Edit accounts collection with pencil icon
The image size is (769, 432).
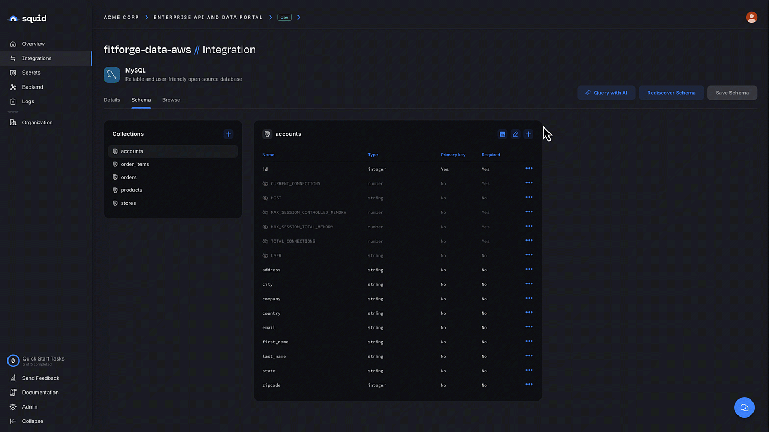point(515,134)
